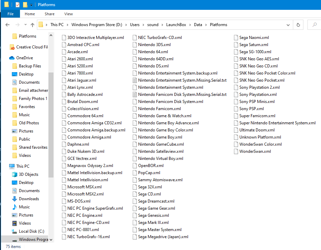
Task: Open the View ribbon tab
Action: 68,14
